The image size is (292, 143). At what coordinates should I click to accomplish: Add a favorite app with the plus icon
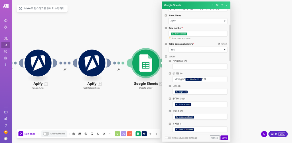point(150,134)
